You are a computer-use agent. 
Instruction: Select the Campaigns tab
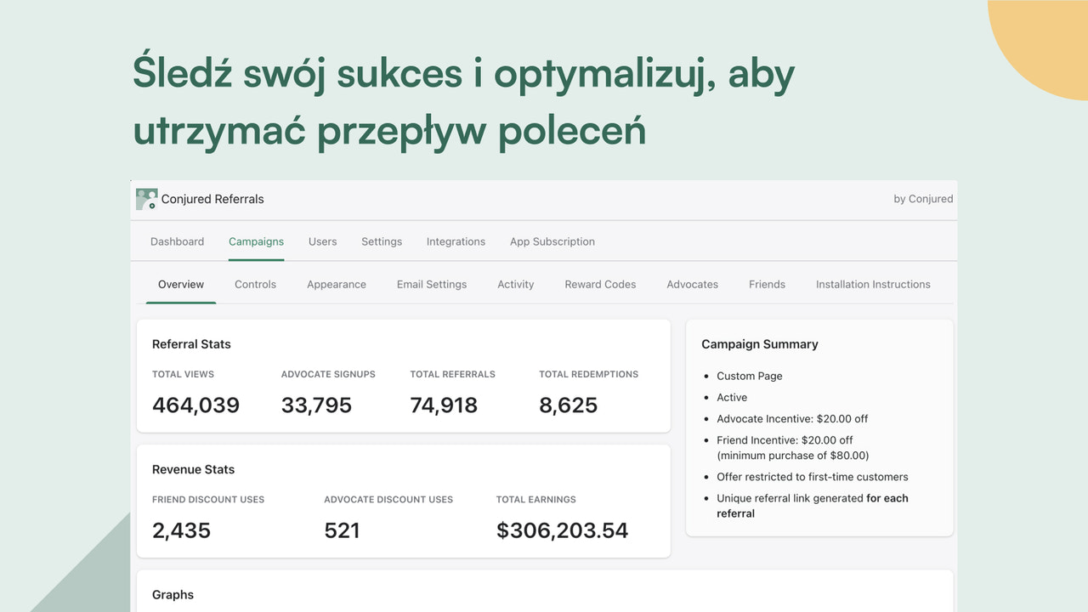[x=256, y=241]
